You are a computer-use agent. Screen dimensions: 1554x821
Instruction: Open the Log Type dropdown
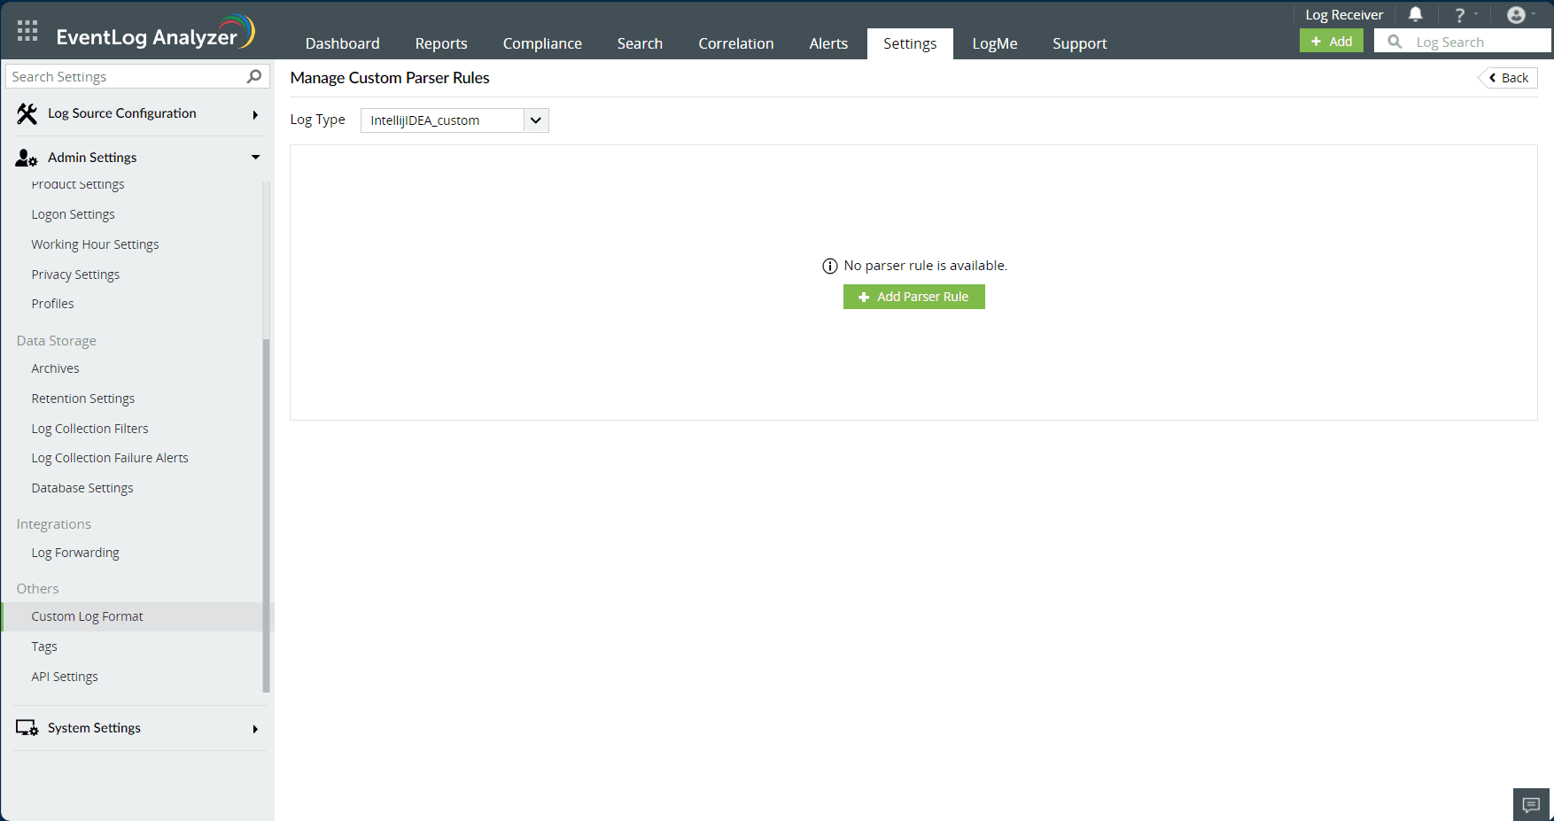pyautogui.click(x=455, y=120)
